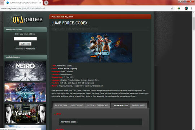The height and width of the screenshot is (130, 195).
Task: Click the page vertical scrollbar thumb
Action: (x=194, y=23)
